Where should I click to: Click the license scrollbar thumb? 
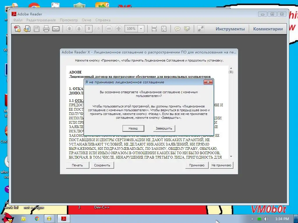(x=231, y=72)
